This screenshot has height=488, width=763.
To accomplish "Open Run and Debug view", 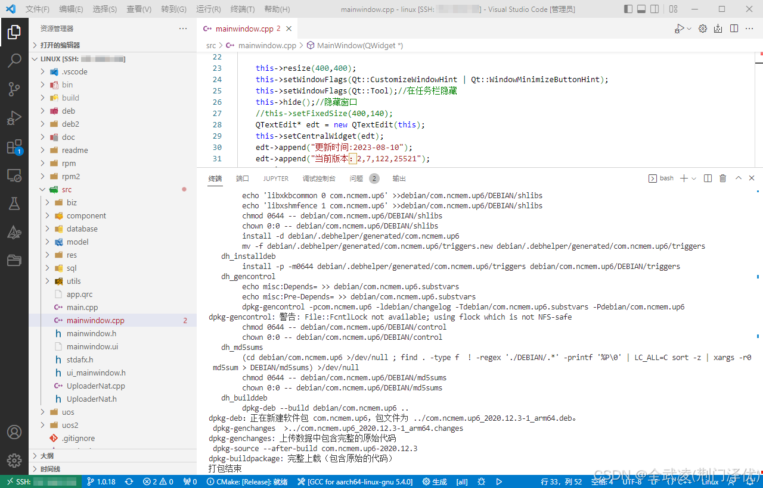I will 14,118.
